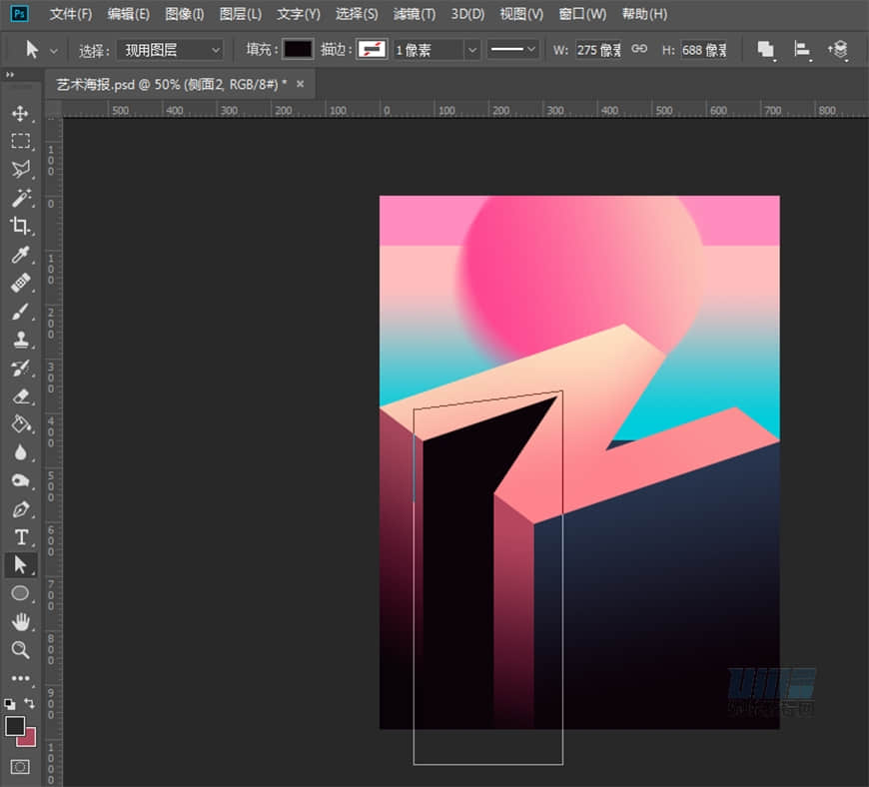The height and width of the screenshot is (787, 869).
Task: Toggle the link width and height icon
Action: point(639,49)
